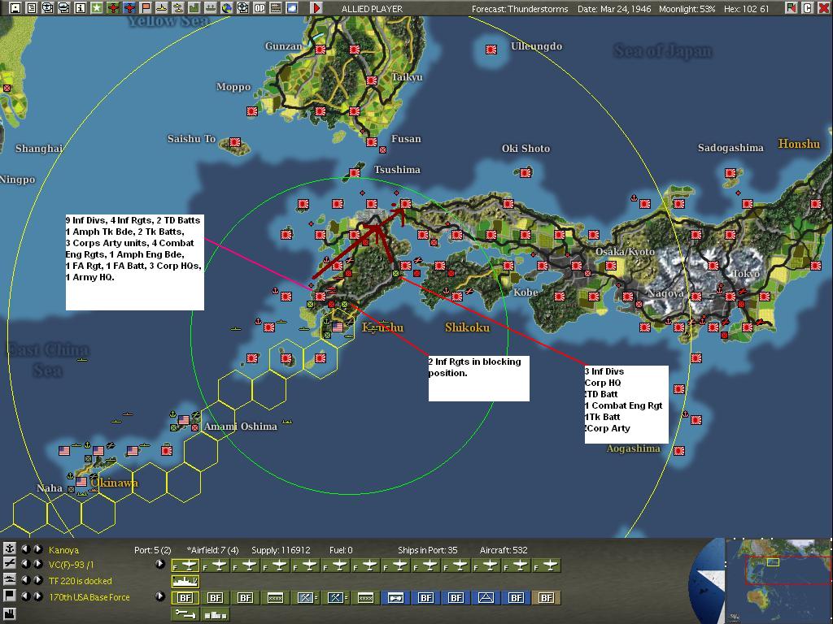Click the double yellow ships toolbar icon

click(178, 8)
